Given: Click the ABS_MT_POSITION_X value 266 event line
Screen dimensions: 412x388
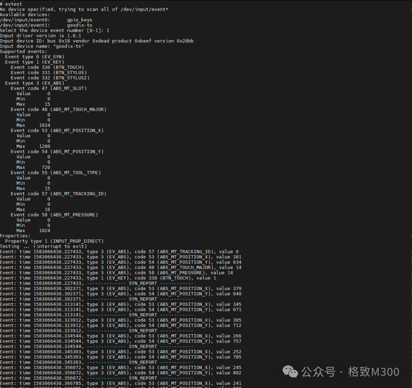Looking at the screenshot, I should (121, 336).
